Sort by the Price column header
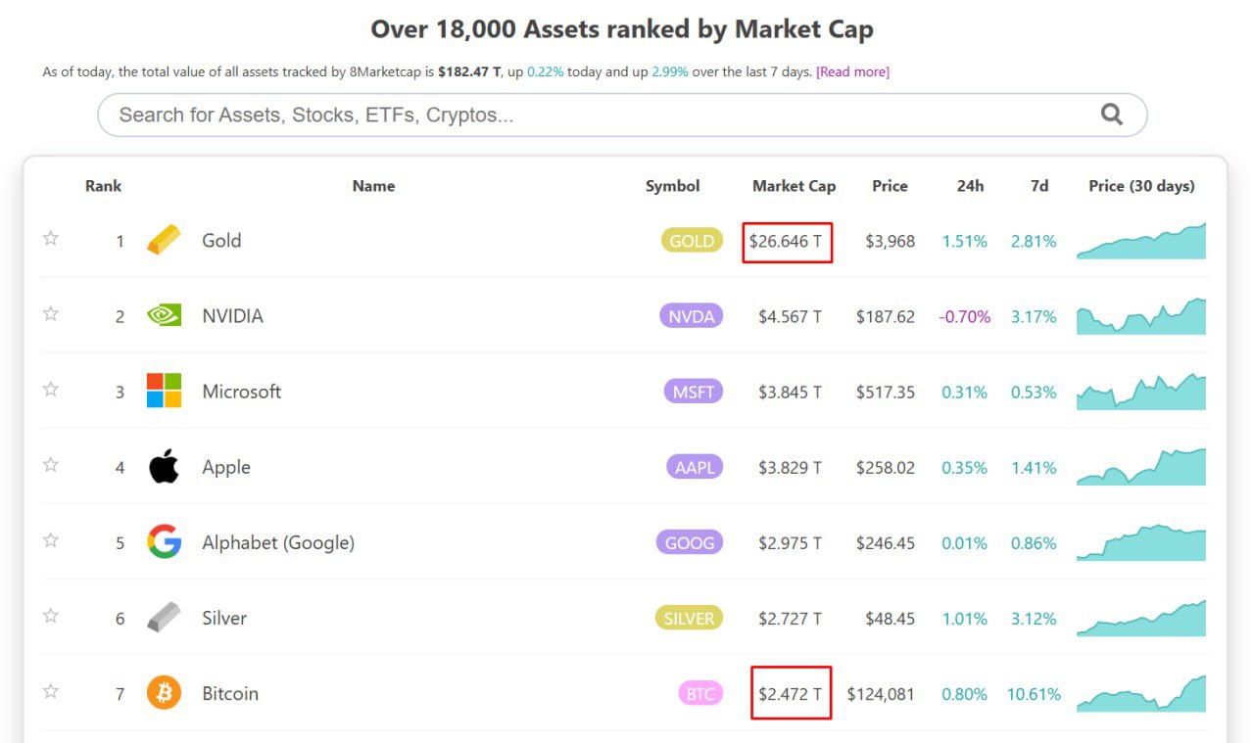This screenshot has height=743, width=1254. 890,186
